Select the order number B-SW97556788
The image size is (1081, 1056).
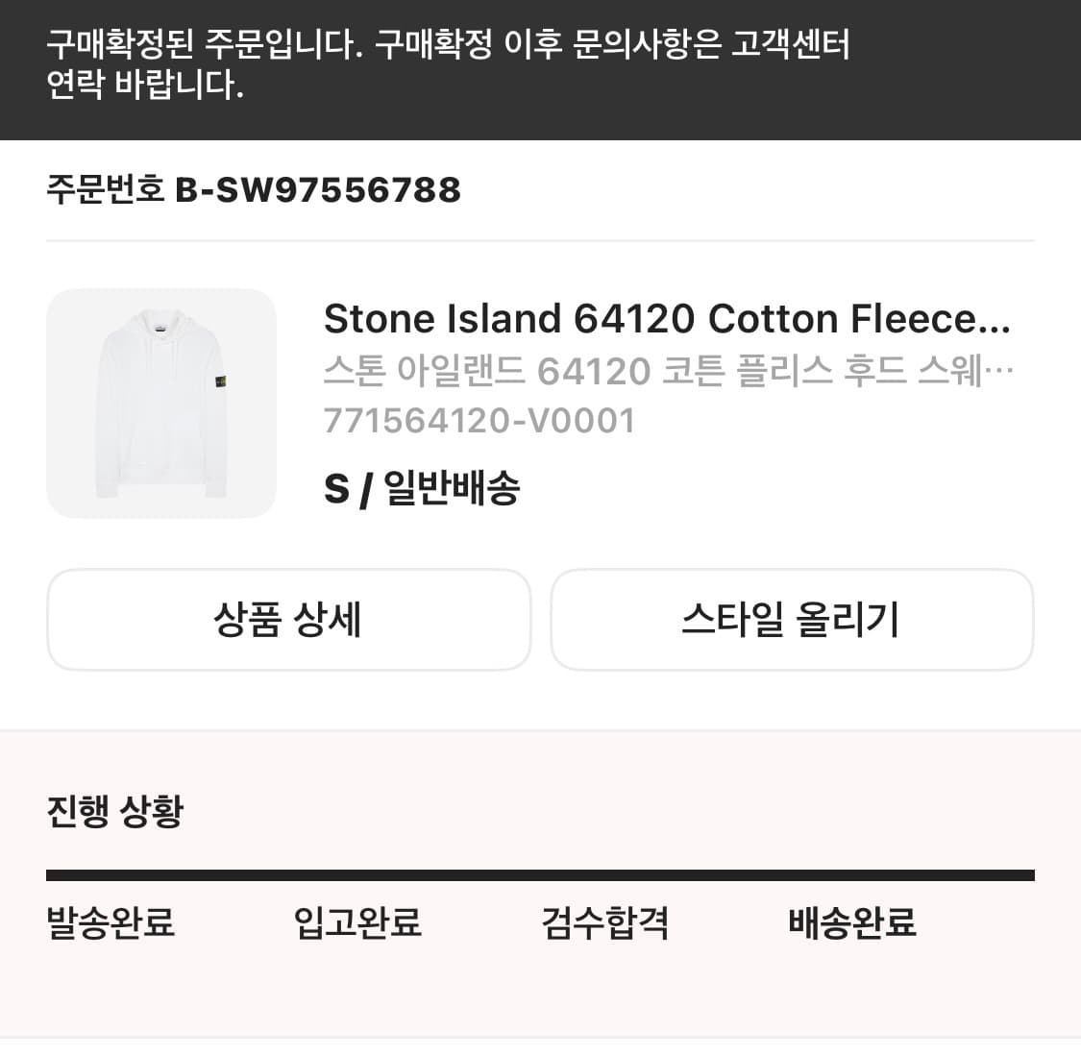[x=319, y=189]
